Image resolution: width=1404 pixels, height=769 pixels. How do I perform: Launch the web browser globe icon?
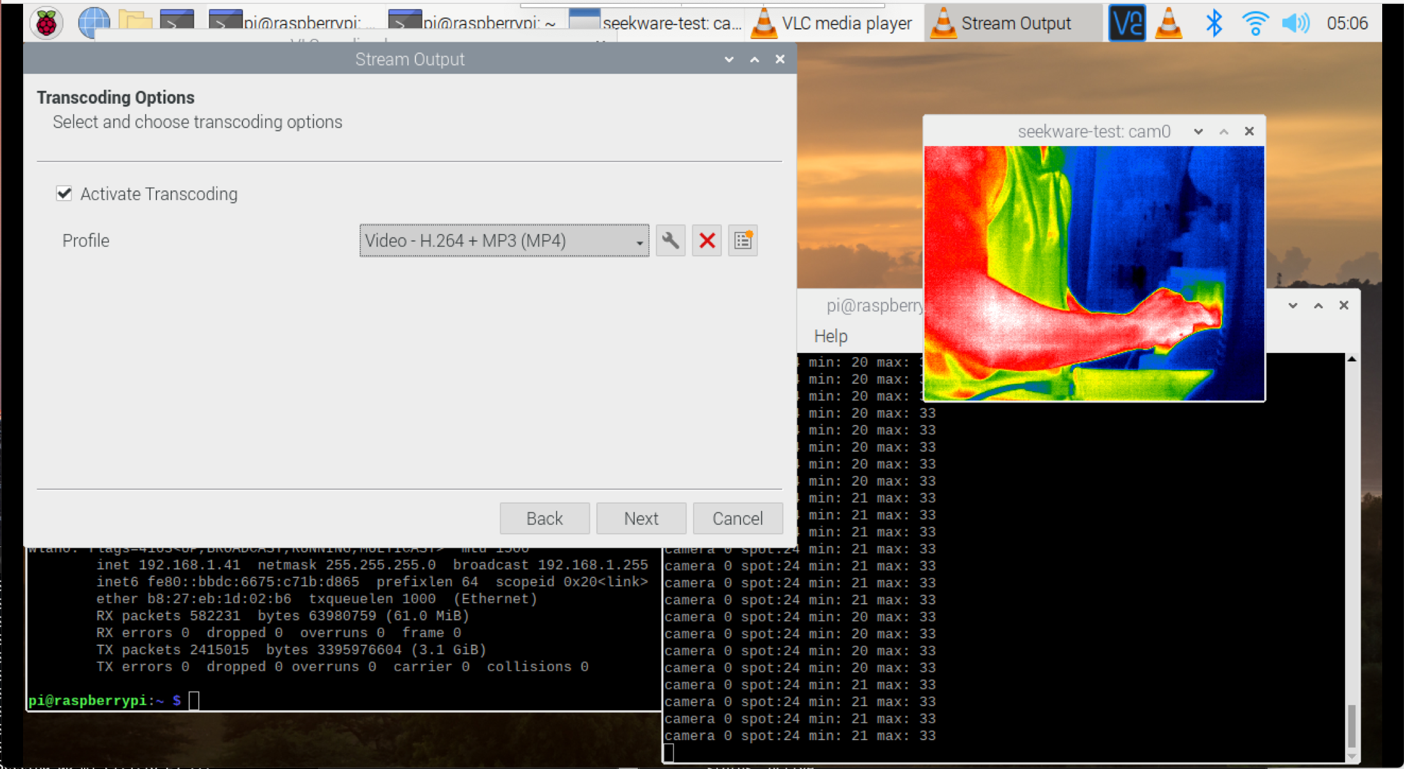pos(94,23)
